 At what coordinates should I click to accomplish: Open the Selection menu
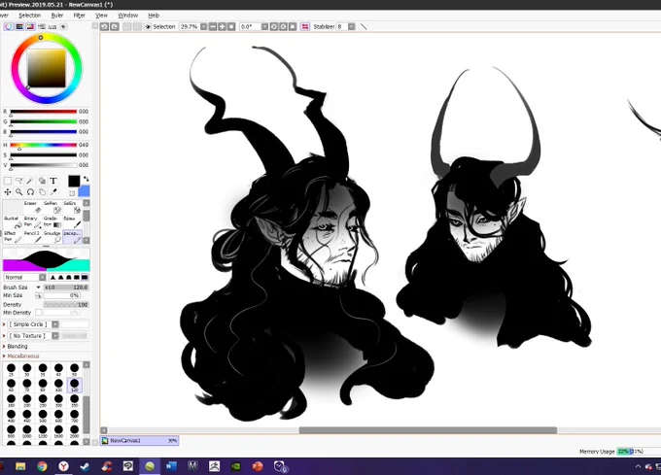pyautogui.click(x=30, y=16)
